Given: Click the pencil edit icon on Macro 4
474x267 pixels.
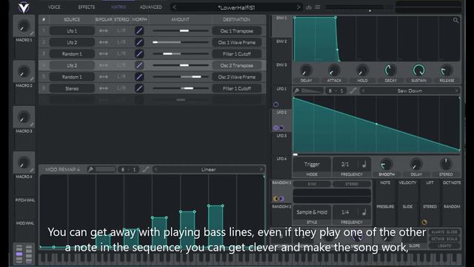Looking at the screenshot, I should (32, 171).
